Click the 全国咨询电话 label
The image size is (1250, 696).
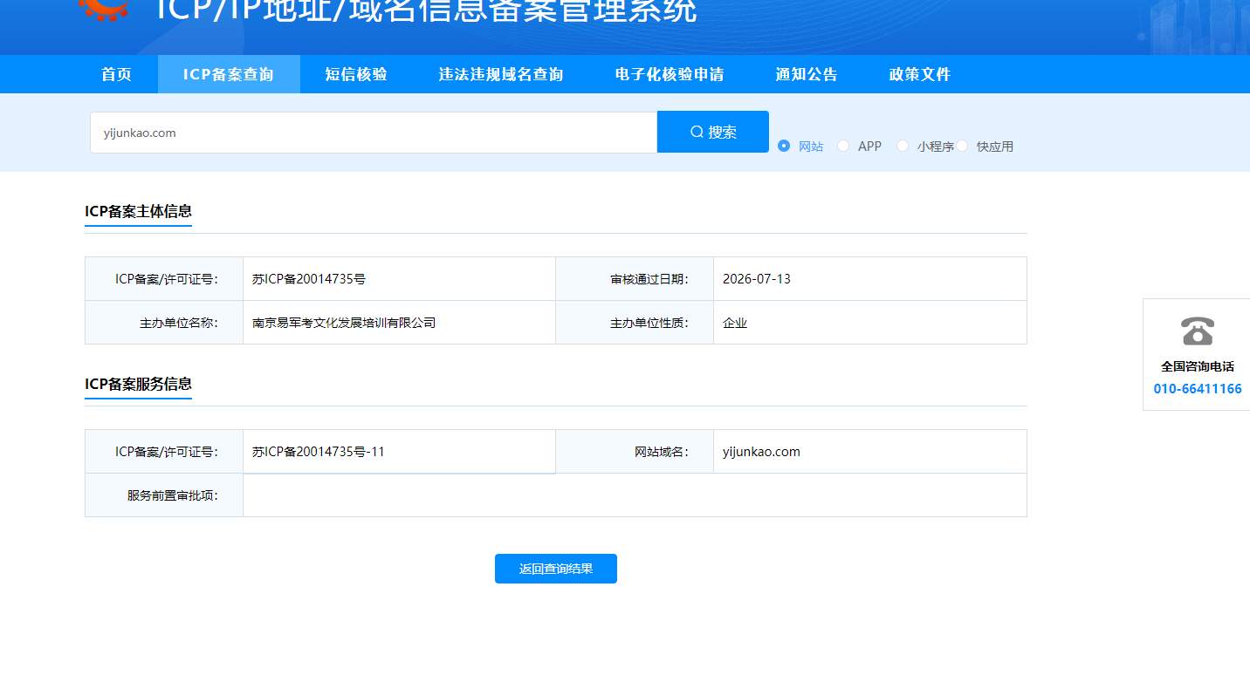point(1198,367)
